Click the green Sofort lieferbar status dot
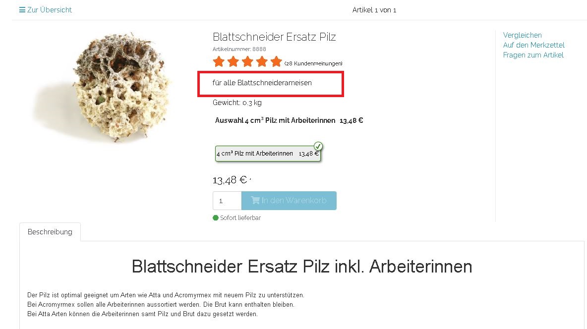587x329 pixels. pyautogui.click(x=216, y=218)
